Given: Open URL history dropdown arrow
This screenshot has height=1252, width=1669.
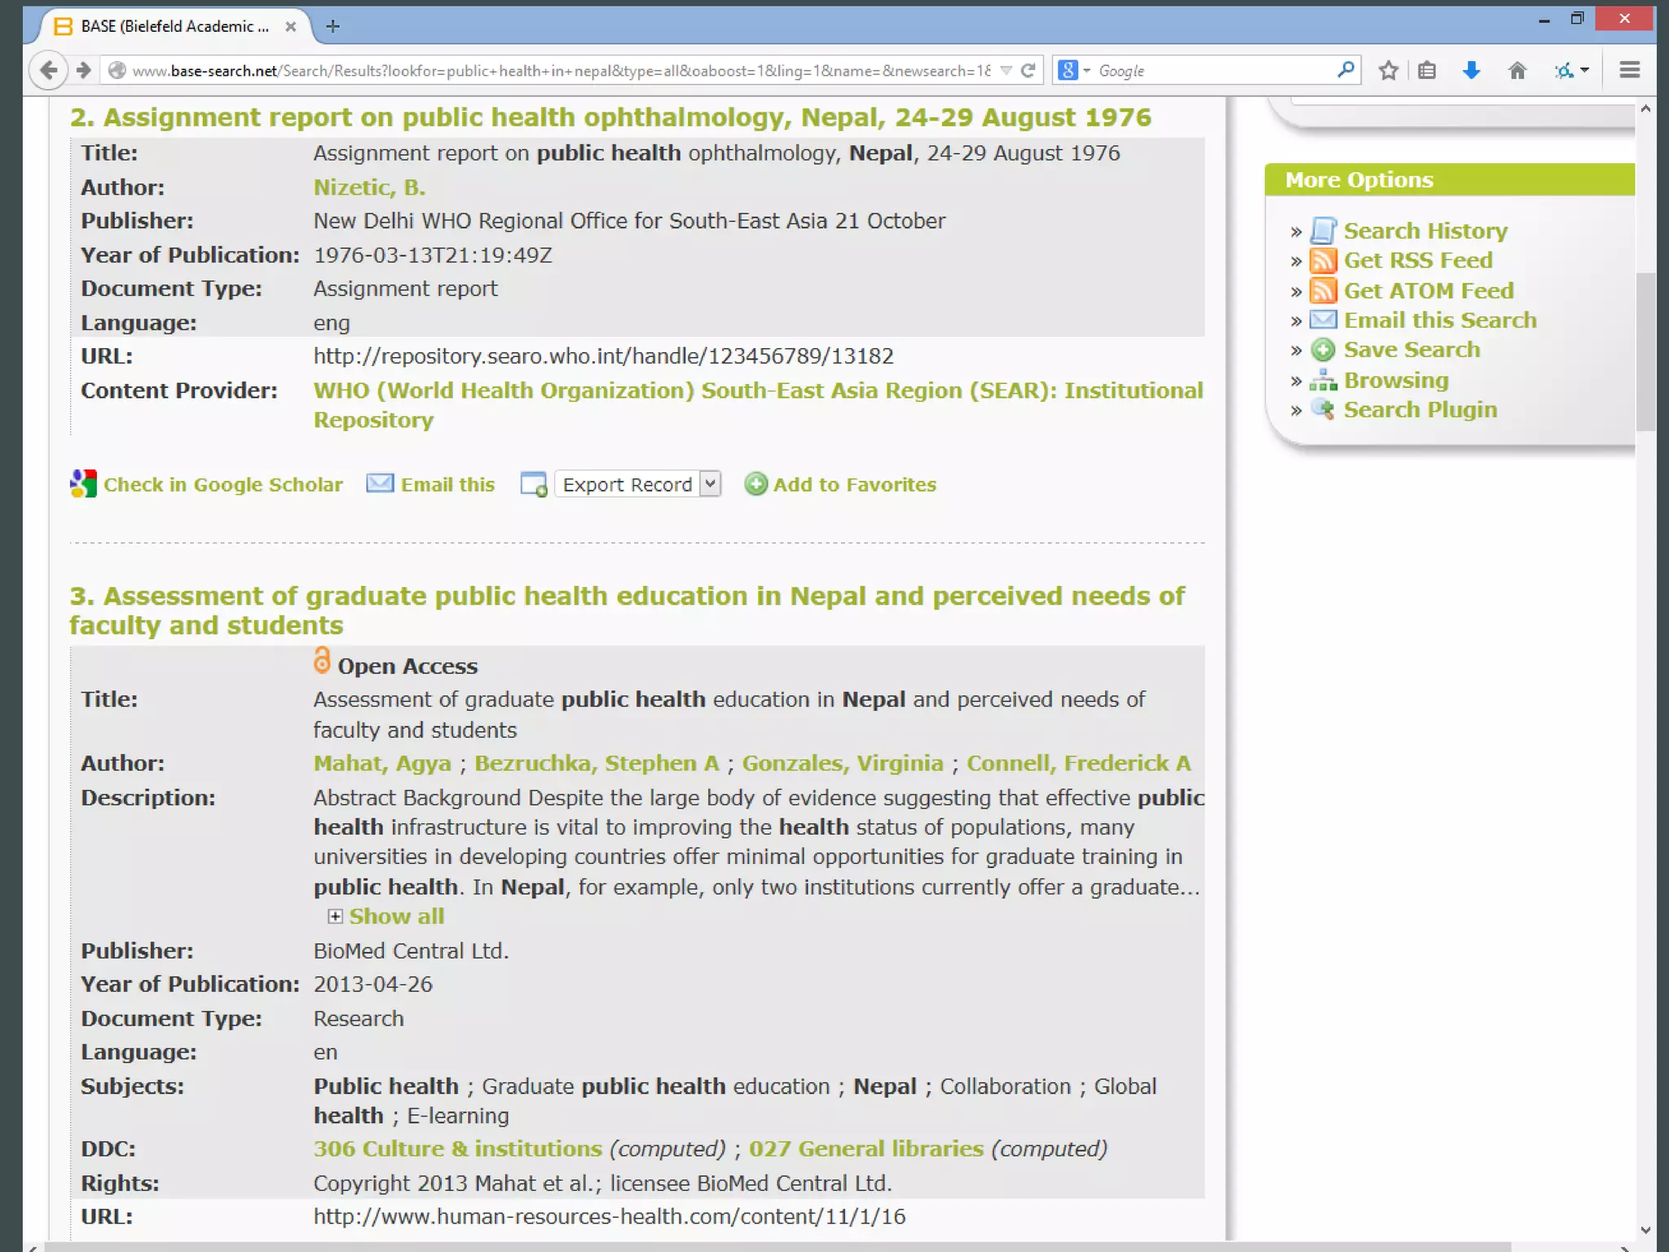Looking at the screenshot, I should pyautogui.click(x=1006, y=71).
